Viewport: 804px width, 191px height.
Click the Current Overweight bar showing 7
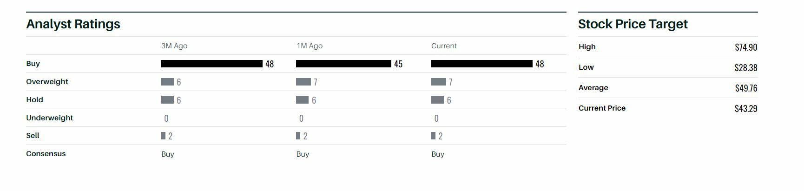[438, 82]
